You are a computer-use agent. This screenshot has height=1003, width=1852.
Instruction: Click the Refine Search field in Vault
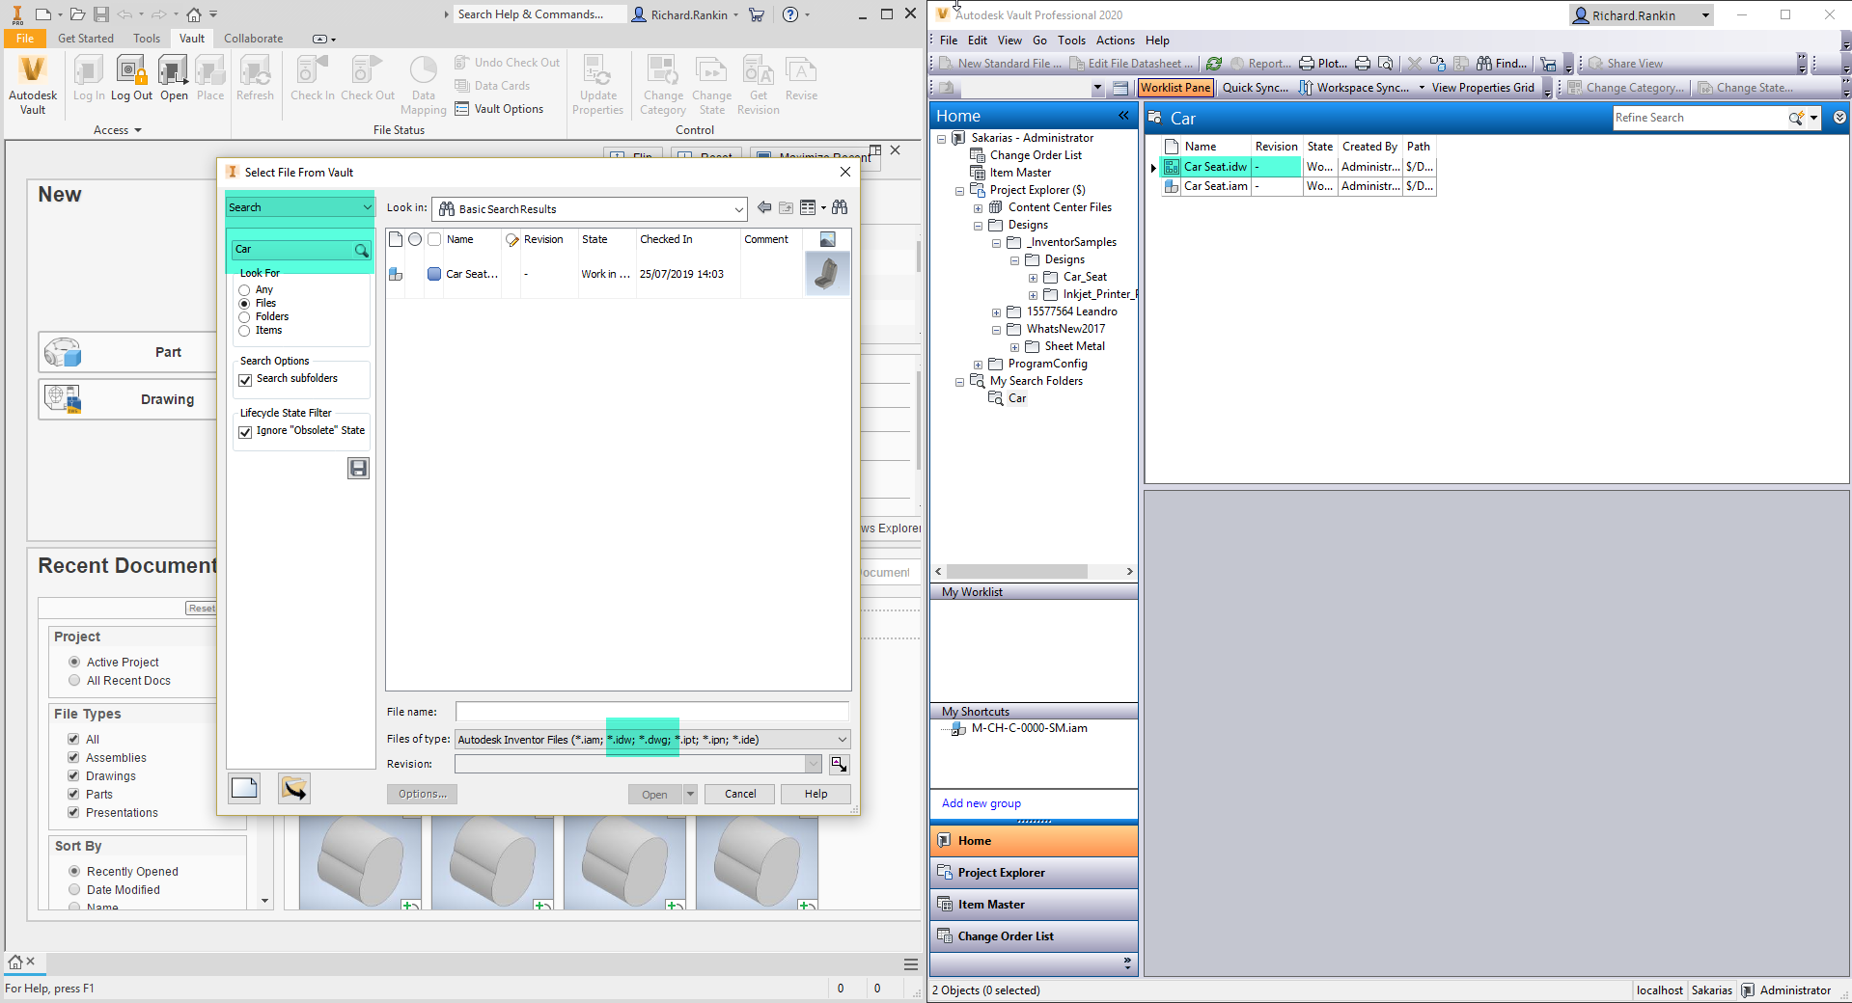coord(1699,118)
